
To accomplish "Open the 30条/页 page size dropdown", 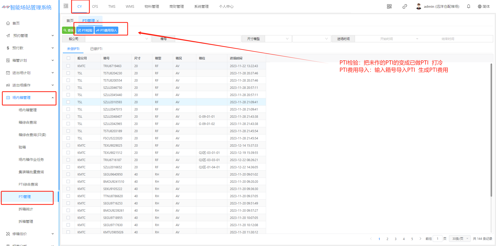I will click(460, 239).
